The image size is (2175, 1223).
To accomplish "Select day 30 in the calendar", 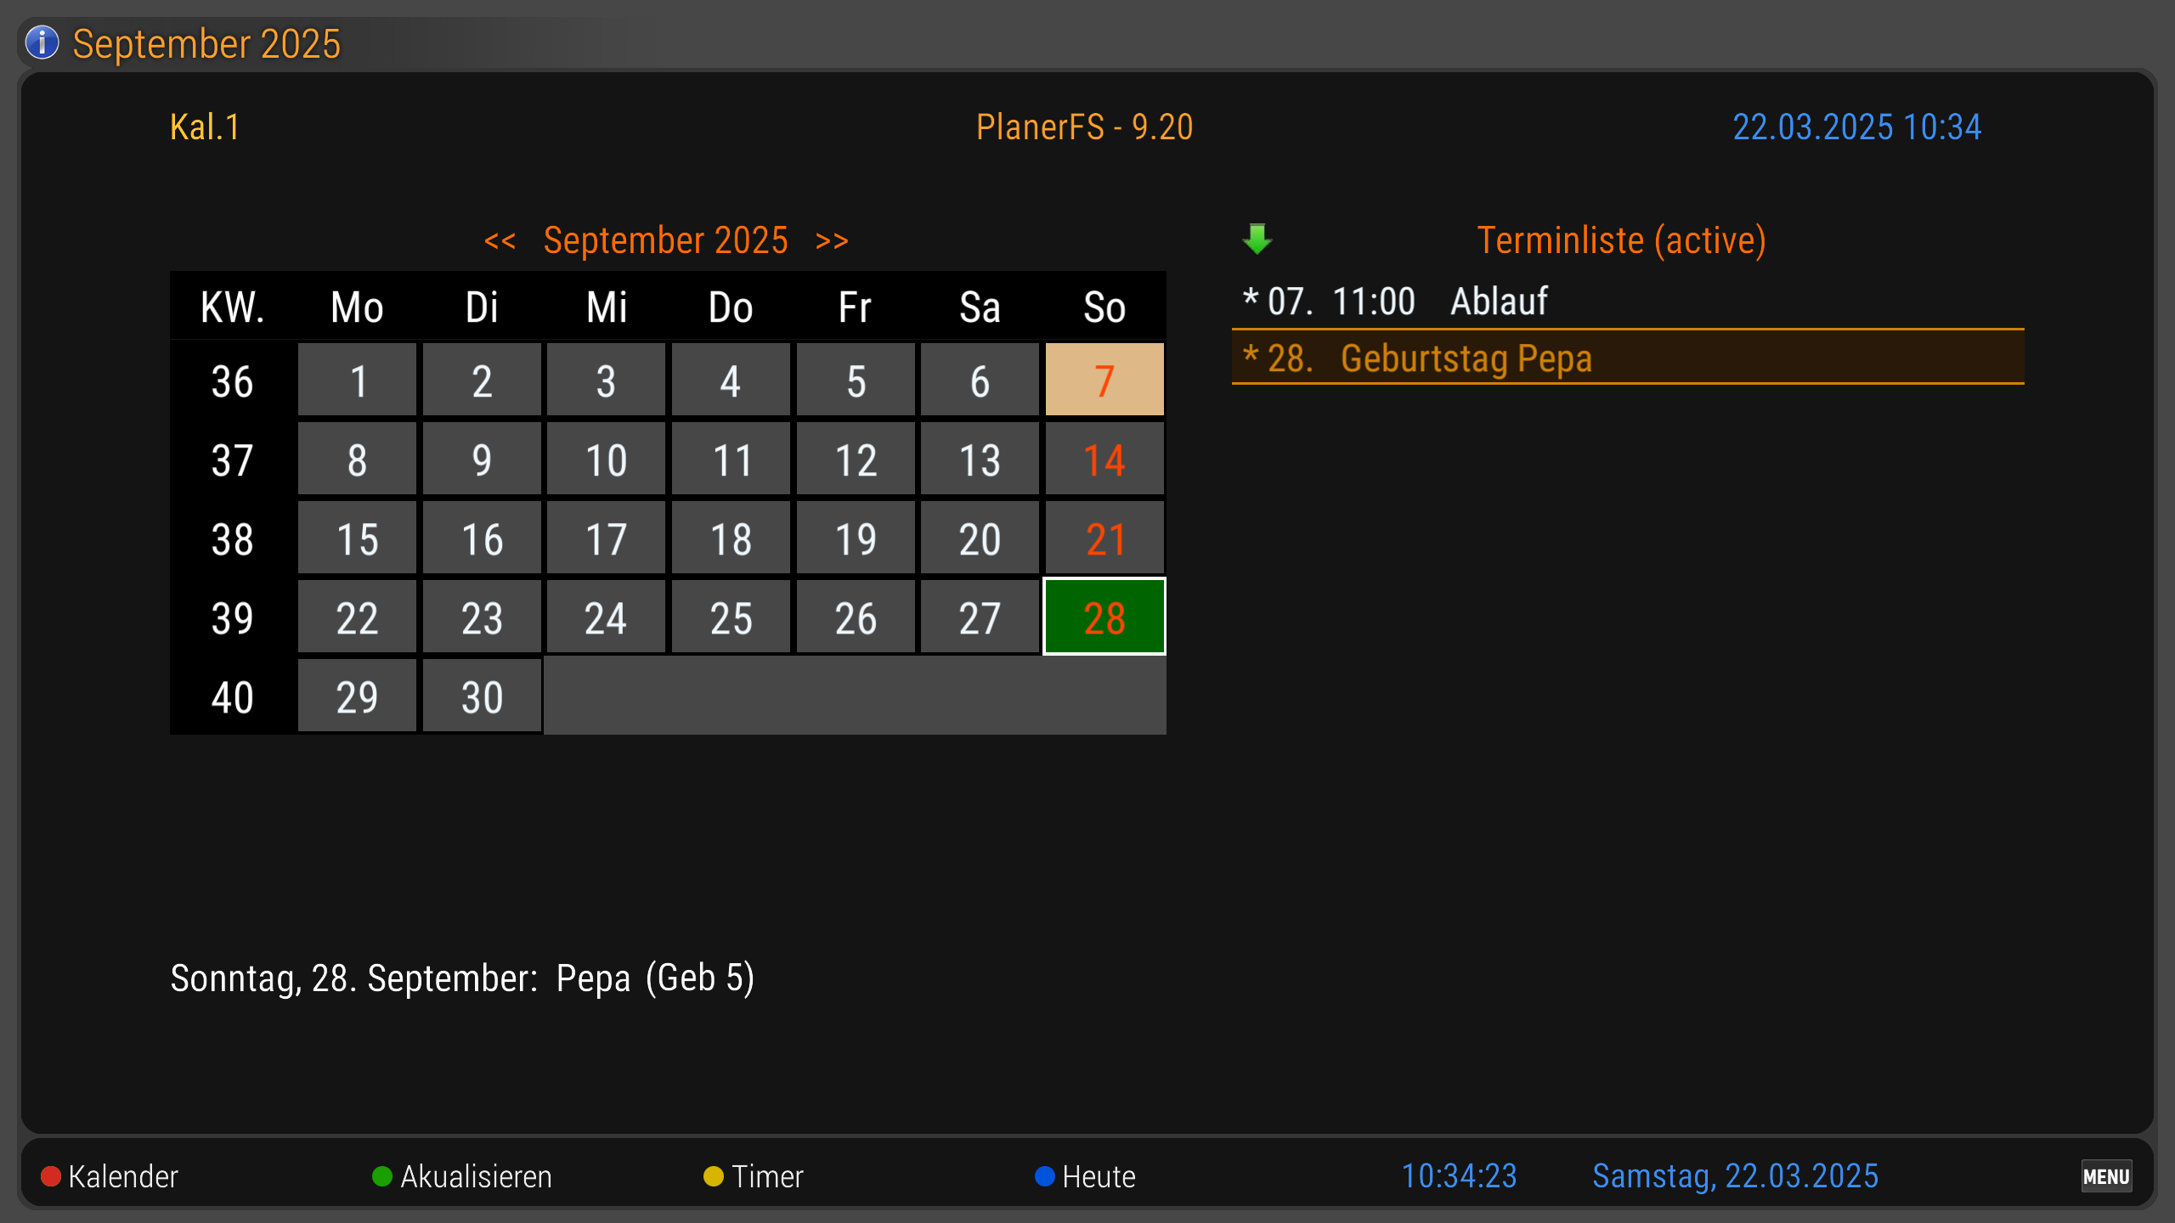I will 482,697.
